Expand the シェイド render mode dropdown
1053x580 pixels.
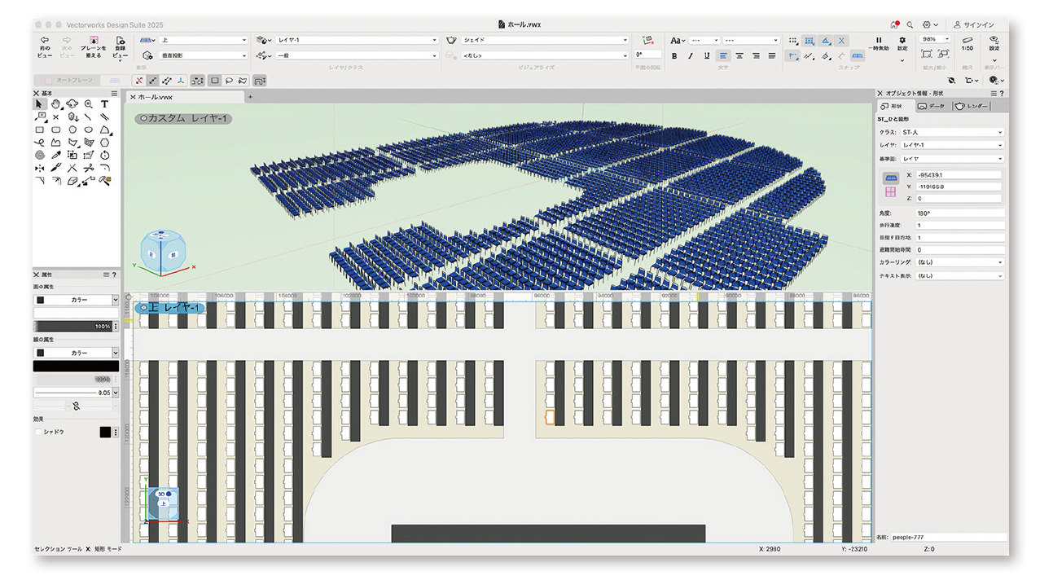click(x=544, y=40)
